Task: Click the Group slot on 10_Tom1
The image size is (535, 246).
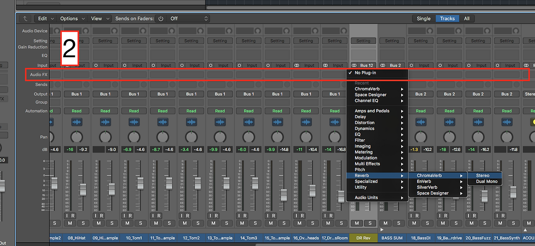Action: point(134,102)
